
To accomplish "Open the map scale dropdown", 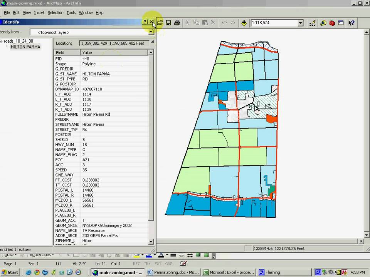I will 300,23.
